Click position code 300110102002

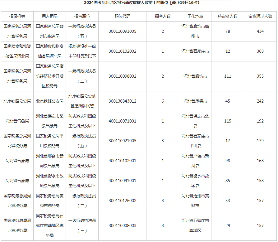[122, 51]
